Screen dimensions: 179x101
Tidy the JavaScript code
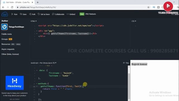coord(126,63)
